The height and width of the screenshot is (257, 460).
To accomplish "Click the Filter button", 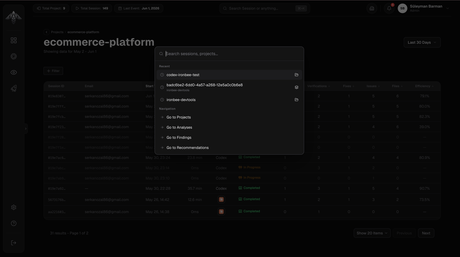I will [53, 71].
